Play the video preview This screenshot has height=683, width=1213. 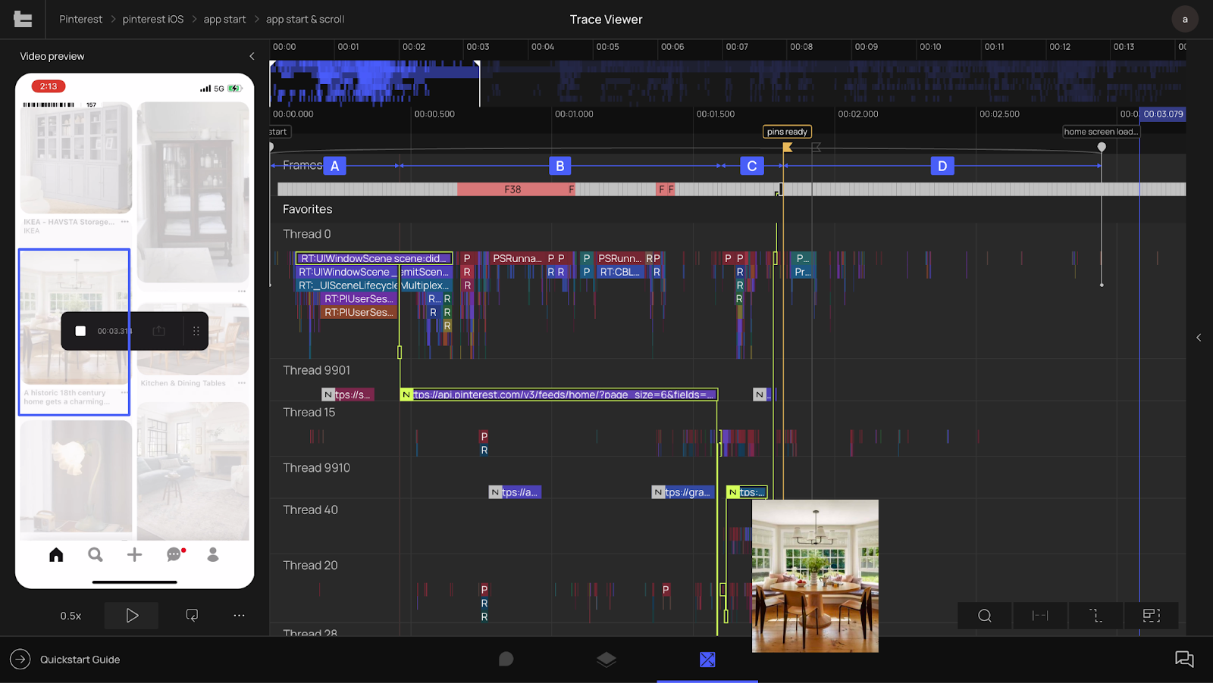(132, 616)
